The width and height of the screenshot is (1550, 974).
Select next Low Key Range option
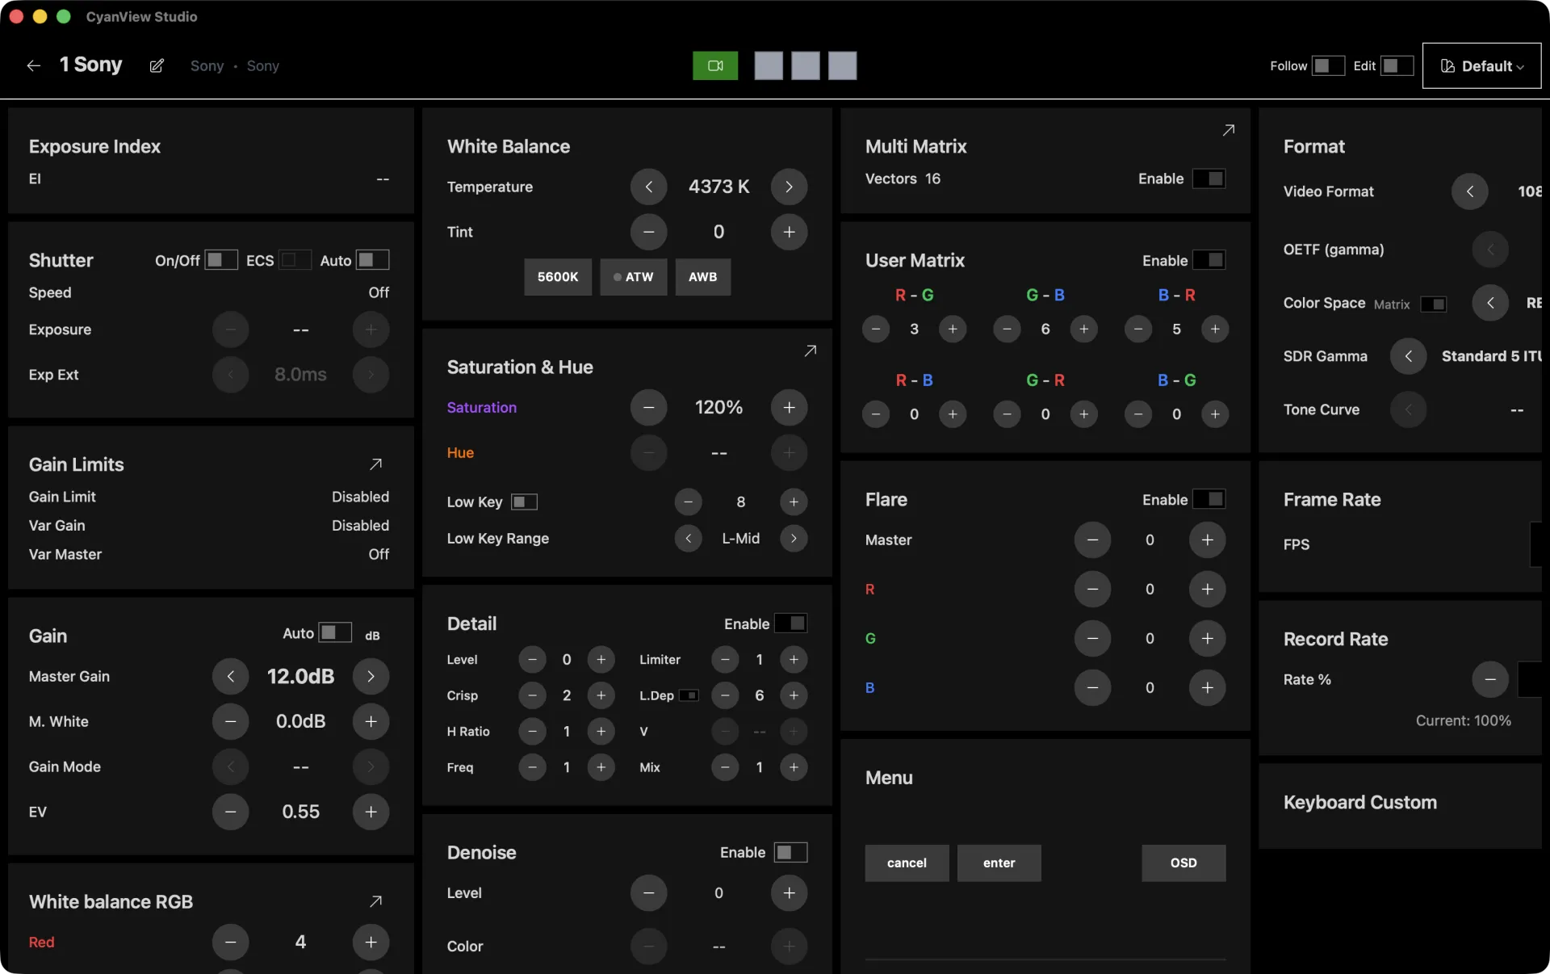(x=794, y=538)
